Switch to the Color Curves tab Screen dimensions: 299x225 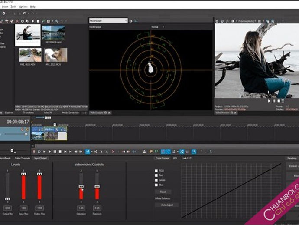coord(162,158)
